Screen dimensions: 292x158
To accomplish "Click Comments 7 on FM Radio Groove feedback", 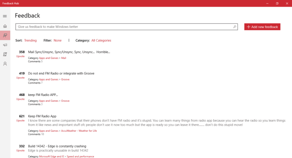I will tap(35, 83).
